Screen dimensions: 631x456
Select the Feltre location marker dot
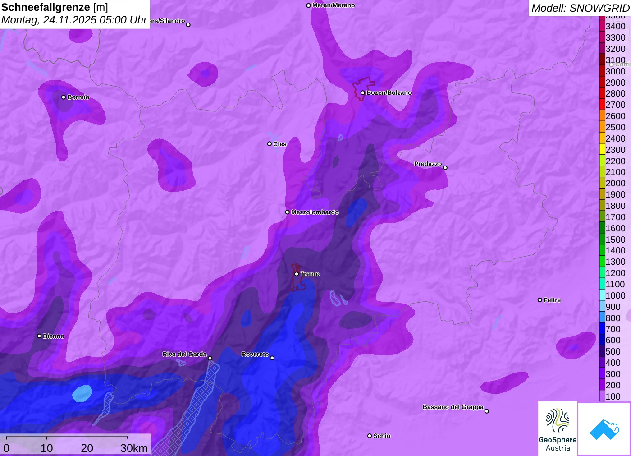pyautogui.click(x=540, y=300)
